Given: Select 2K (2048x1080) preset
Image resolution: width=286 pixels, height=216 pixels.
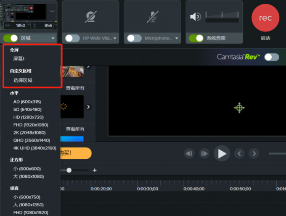Looking at the screenshot, I should click(29, 132).
